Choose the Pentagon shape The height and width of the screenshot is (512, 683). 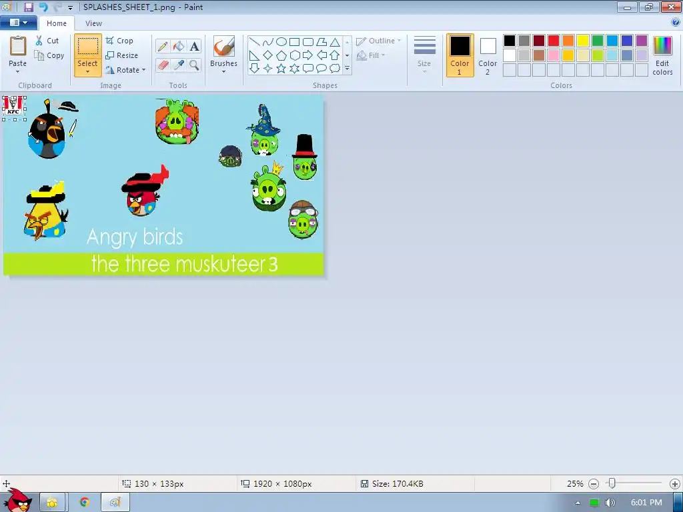(281, 55)
